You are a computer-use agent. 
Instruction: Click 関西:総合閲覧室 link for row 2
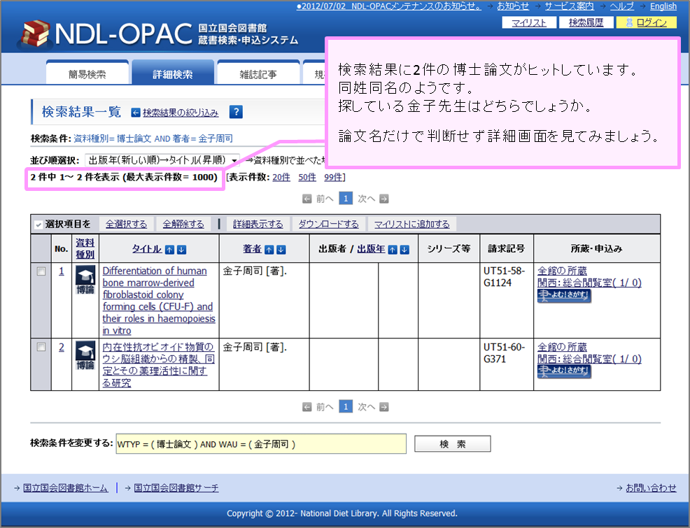pyautogui.click(x=589, y=359)
